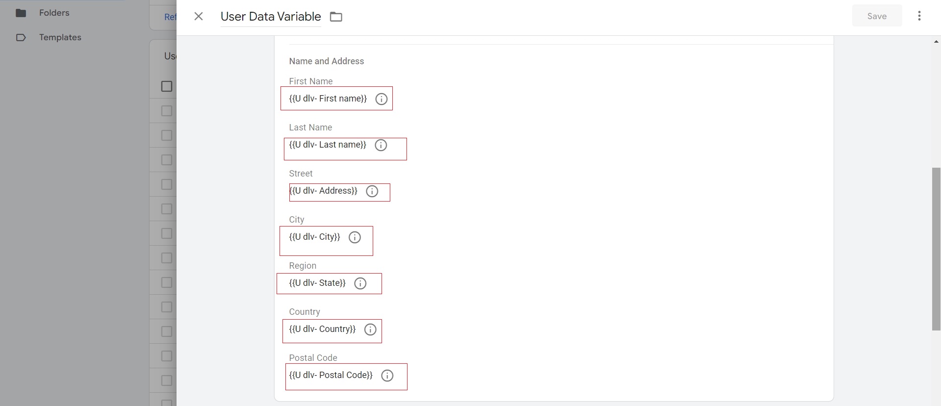The image size is (941, 406).
Task: Check the second row checkbox in list
Action: point(167,135)
